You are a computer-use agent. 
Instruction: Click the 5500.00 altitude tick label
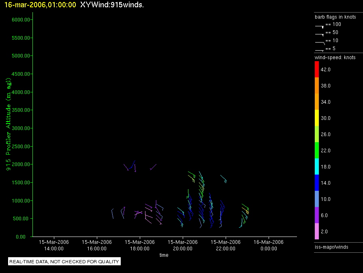click(21, 38)
